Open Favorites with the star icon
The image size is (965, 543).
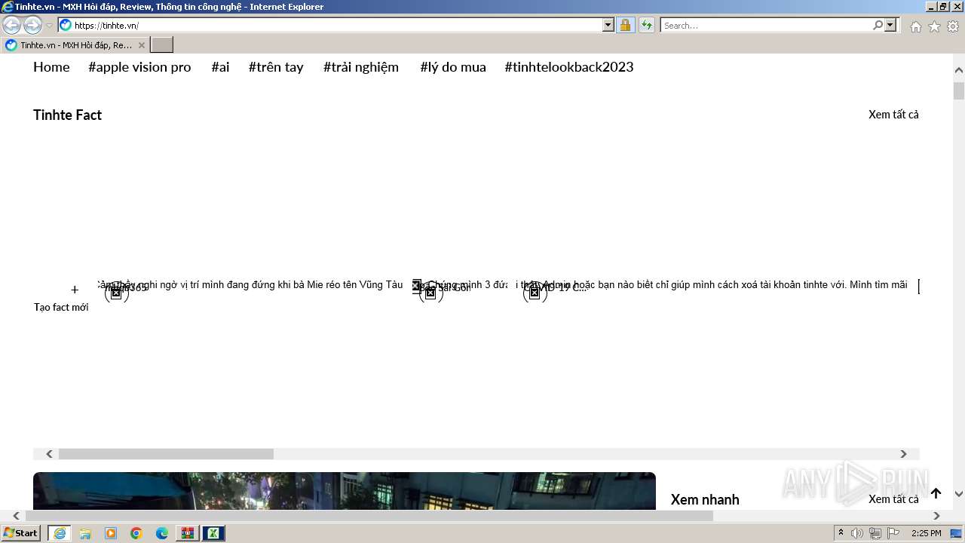click(x=934, y=26)
